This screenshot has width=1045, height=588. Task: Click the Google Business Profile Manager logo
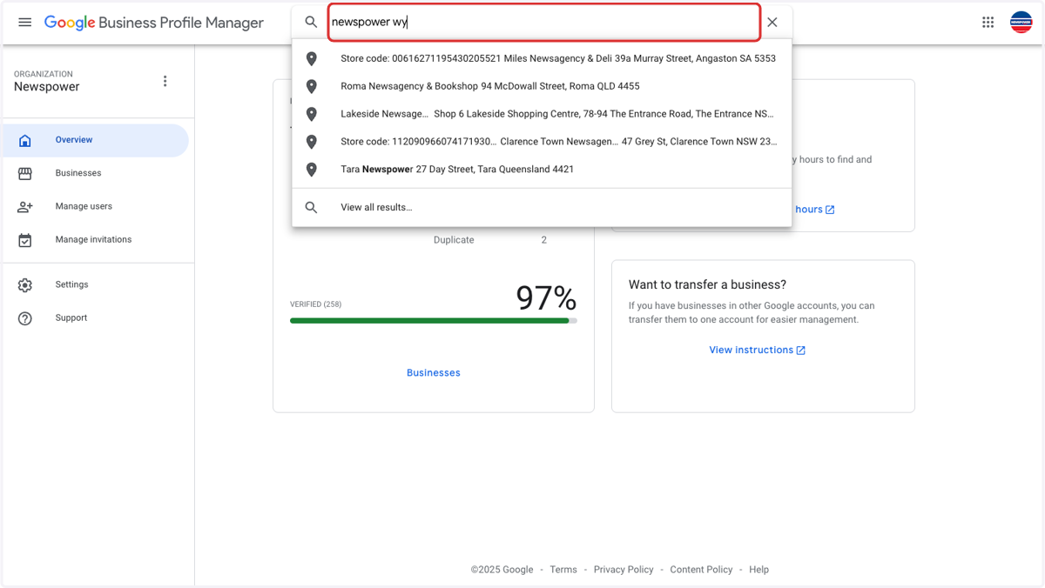(154, 23)
